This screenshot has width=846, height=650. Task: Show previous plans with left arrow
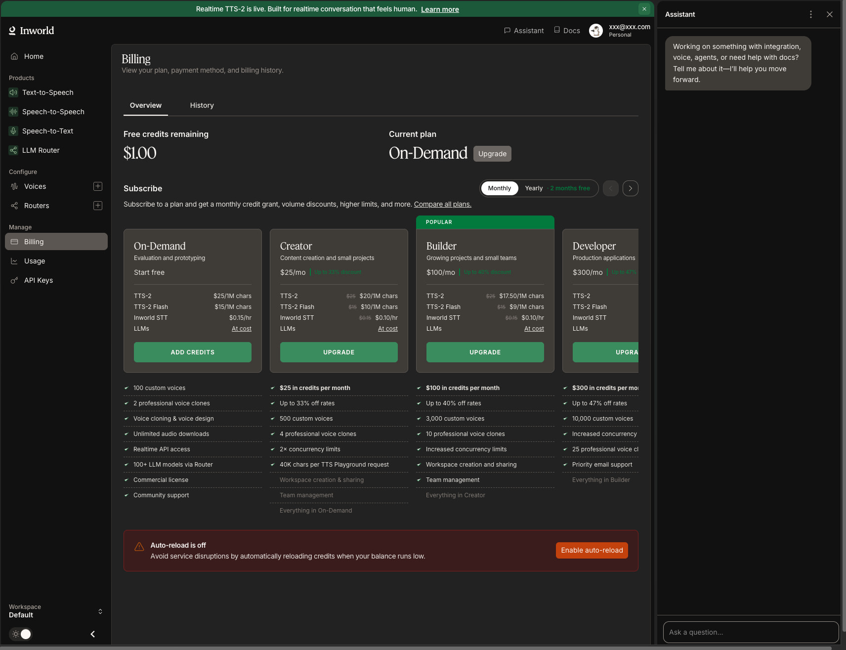(611, 188)
